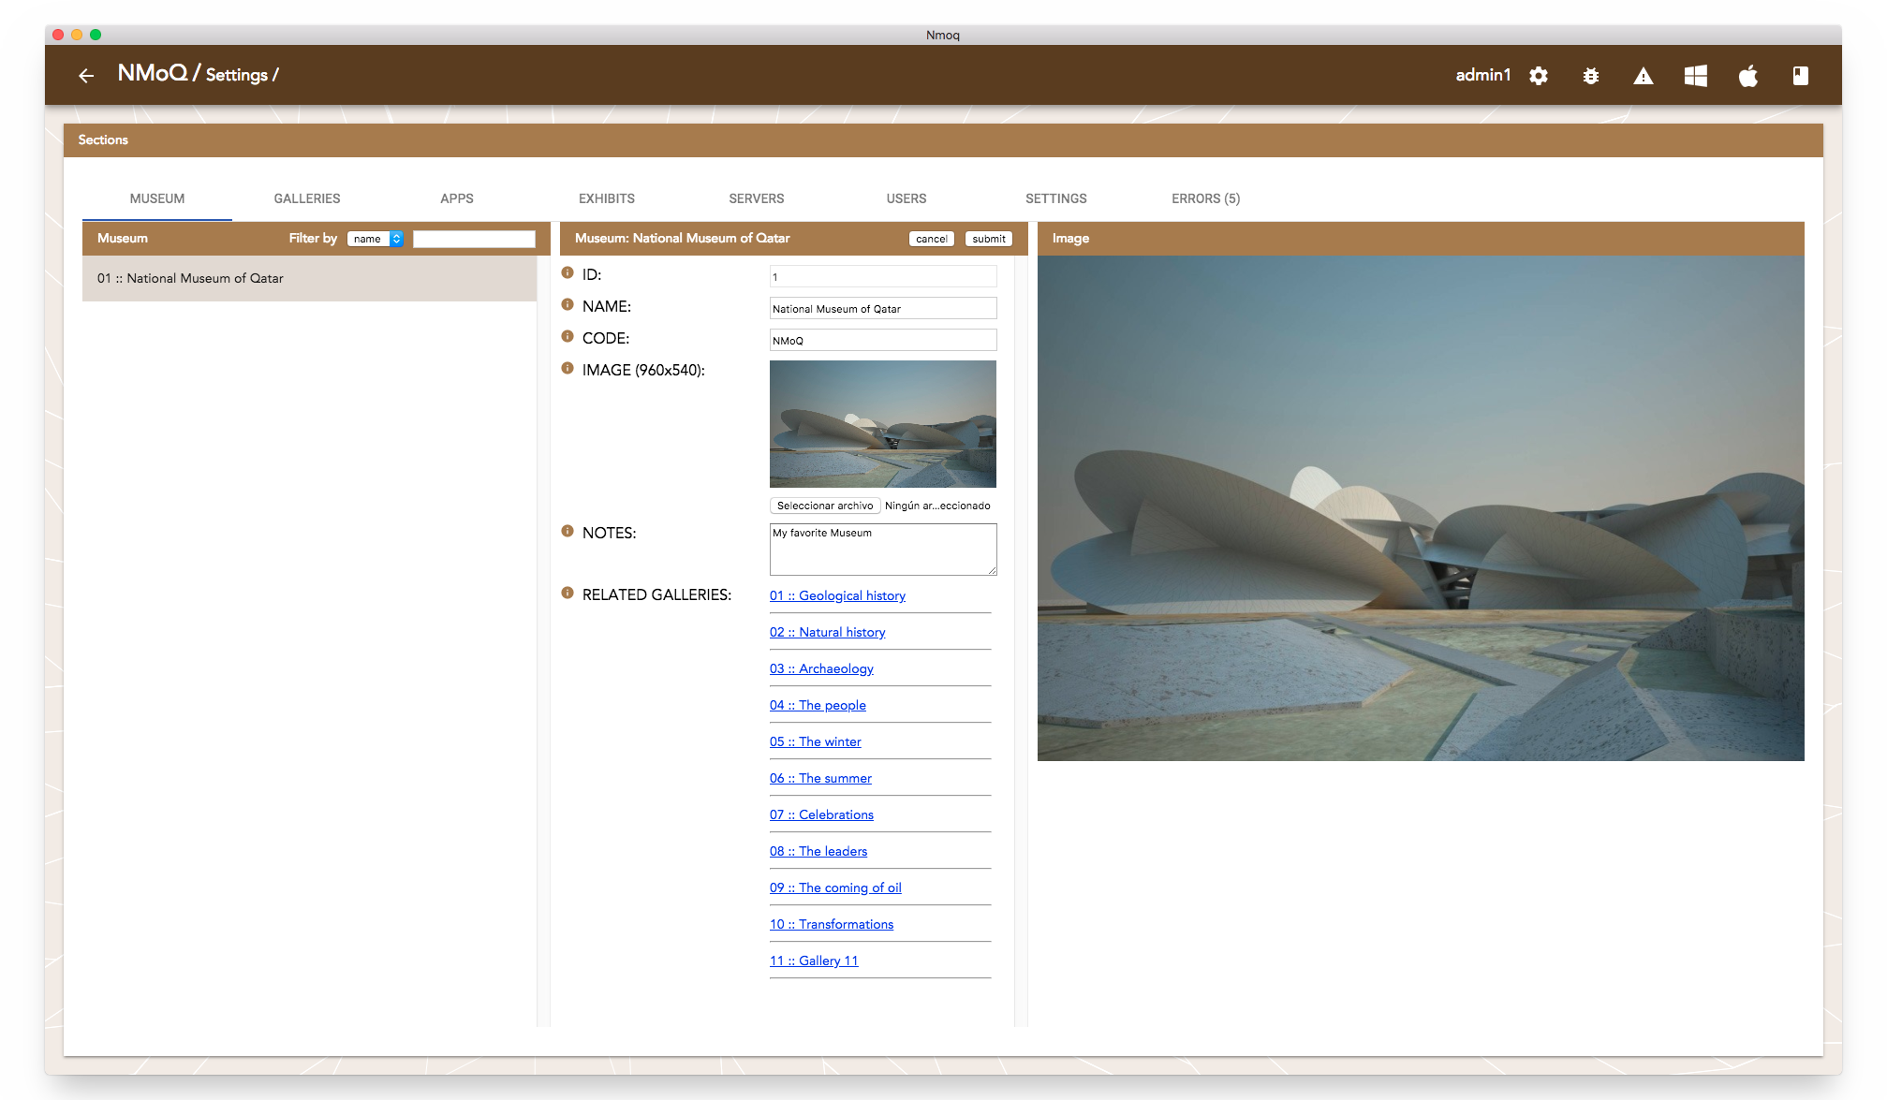Click Seleccionar archivo file button
Viewport: 1887px width, 1100px height.
[825, 506]
